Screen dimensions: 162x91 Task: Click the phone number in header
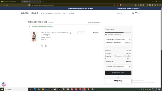121,9
